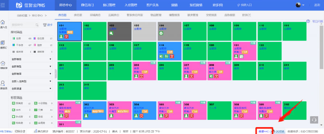Viewport: 324px width, 134px height.
Task: Open the floating headset support button
Action: tap(314, 120)
